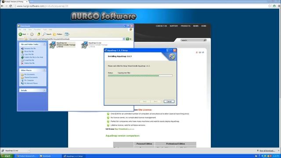This screenshot has width=281, height=158.
Task: Click the AquaSnap logo icon in setup dialog
Action: pyautogui.click(x=172, y=57)
